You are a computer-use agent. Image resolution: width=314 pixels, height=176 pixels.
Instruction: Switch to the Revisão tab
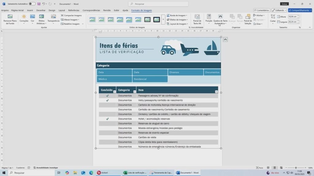point(107,10)
